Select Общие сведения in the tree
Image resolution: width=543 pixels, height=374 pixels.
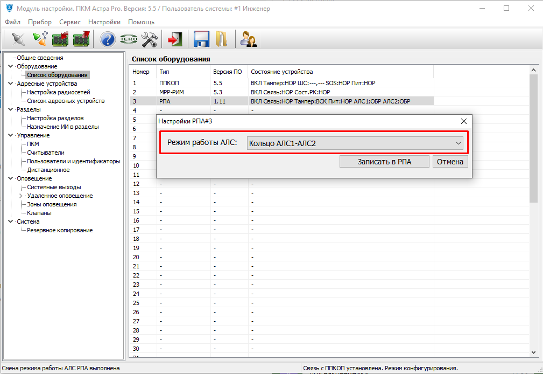[40, 58]
